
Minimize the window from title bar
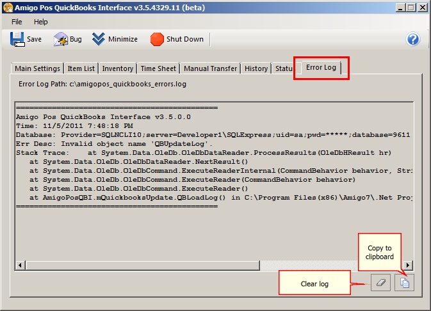pyautogui.click(x=400, y=8)
